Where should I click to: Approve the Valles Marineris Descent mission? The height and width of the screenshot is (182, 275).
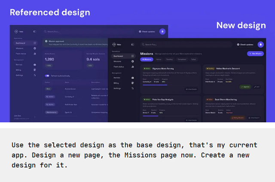[x=246, y=86]
